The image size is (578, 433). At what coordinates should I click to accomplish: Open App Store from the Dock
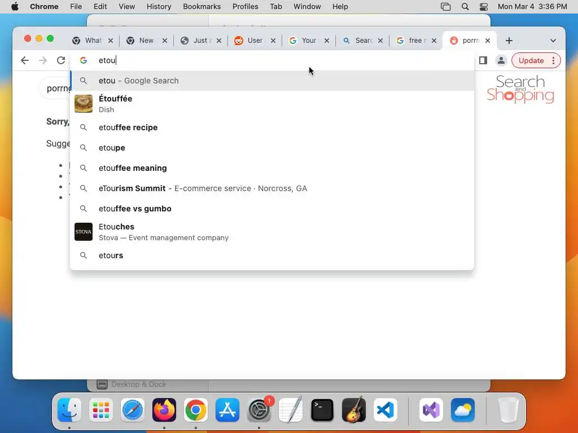click(227, 410)
